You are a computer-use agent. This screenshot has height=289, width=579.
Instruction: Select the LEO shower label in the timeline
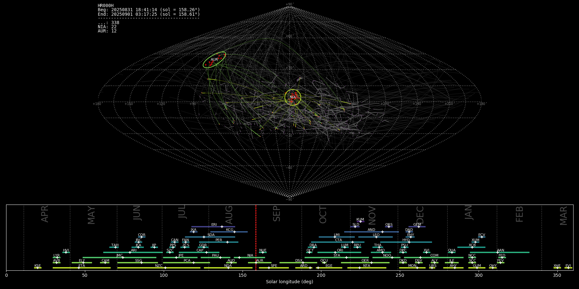tap(376, 235)
